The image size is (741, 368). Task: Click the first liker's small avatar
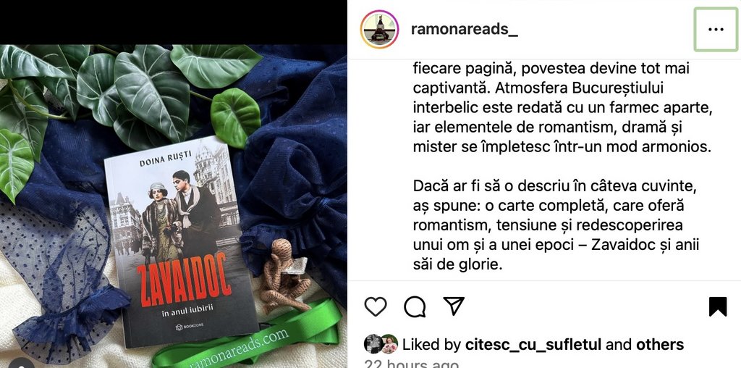[x=373, y=344]
